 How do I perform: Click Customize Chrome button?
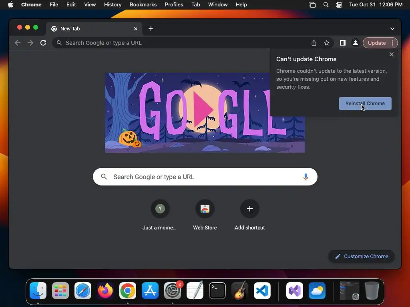pyautogui.click(x=362, y=256)
